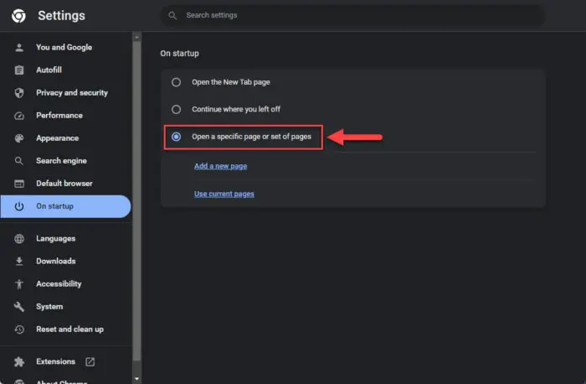Open Performance settings section
Screen dimensions: 586x384
coord(66,116)
